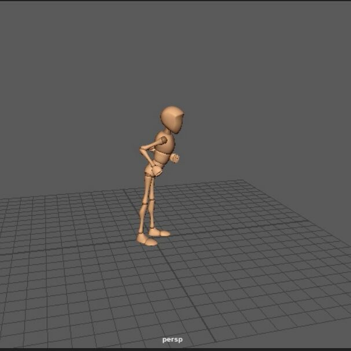Select the foot nearest the camera
The image size is (351, 351).
tap(147, 240)
